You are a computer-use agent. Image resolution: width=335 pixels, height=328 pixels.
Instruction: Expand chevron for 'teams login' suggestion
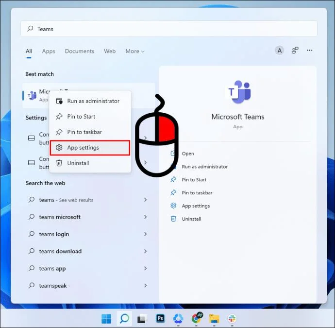point(146,234)
